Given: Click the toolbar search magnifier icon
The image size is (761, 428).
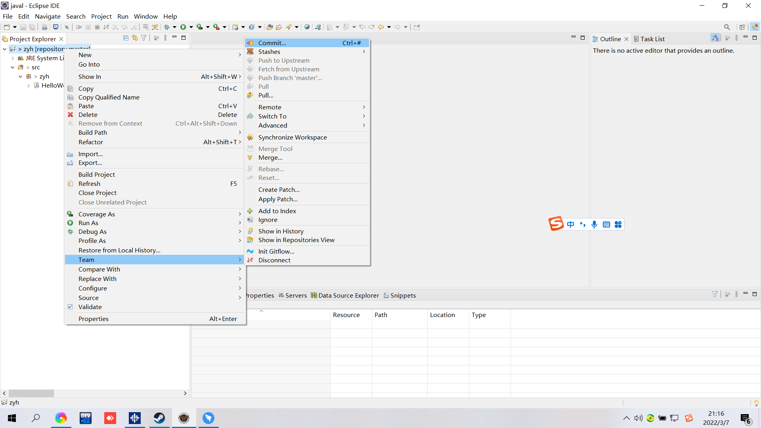Looking at the screenshot, I should 727,27.
